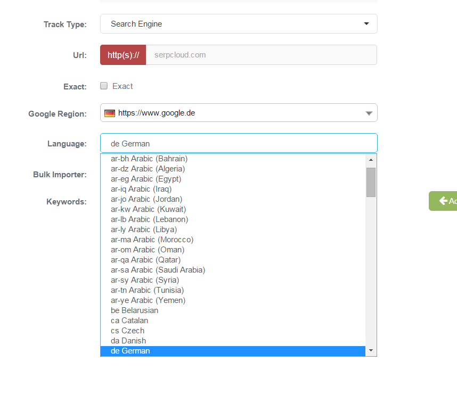
Task: Tick the Exact checkbox
Action: [104, 86]
